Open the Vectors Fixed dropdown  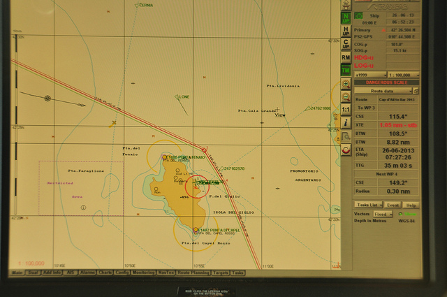[383, 215]
